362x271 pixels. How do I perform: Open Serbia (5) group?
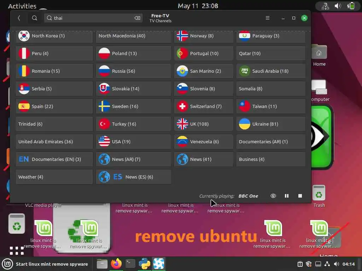(x=54, y=89)
